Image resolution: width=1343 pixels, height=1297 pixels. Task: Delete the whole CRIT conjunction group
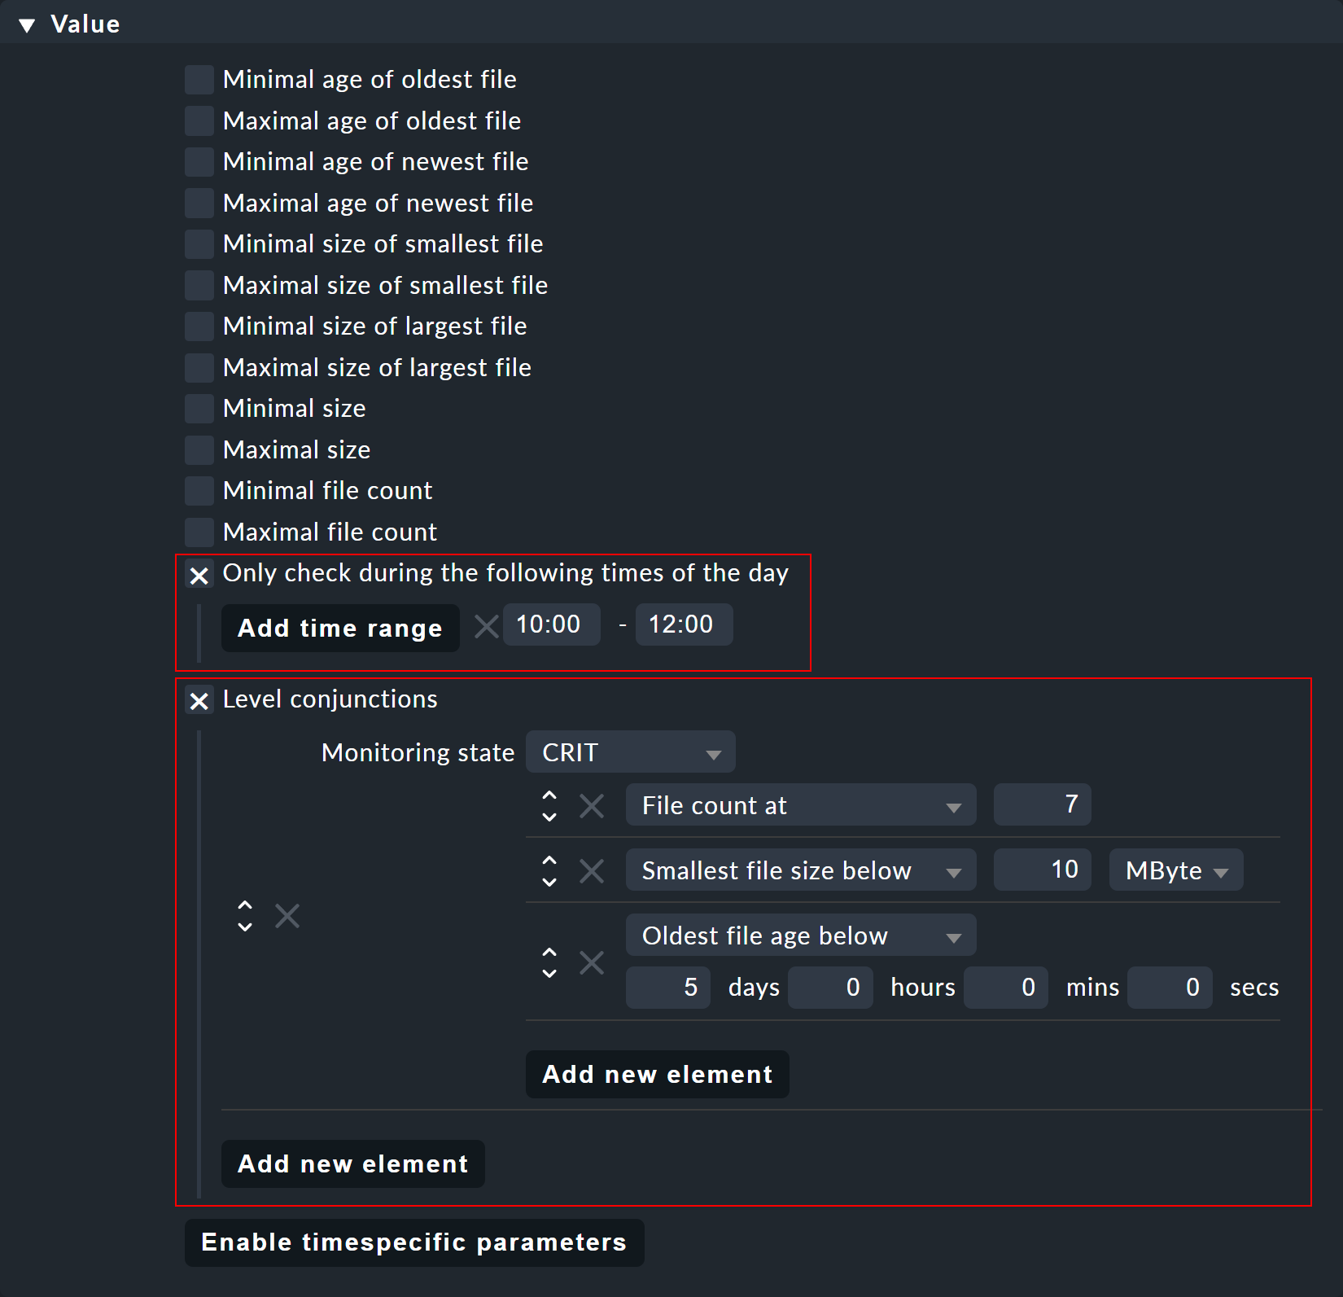coord(287,916)
